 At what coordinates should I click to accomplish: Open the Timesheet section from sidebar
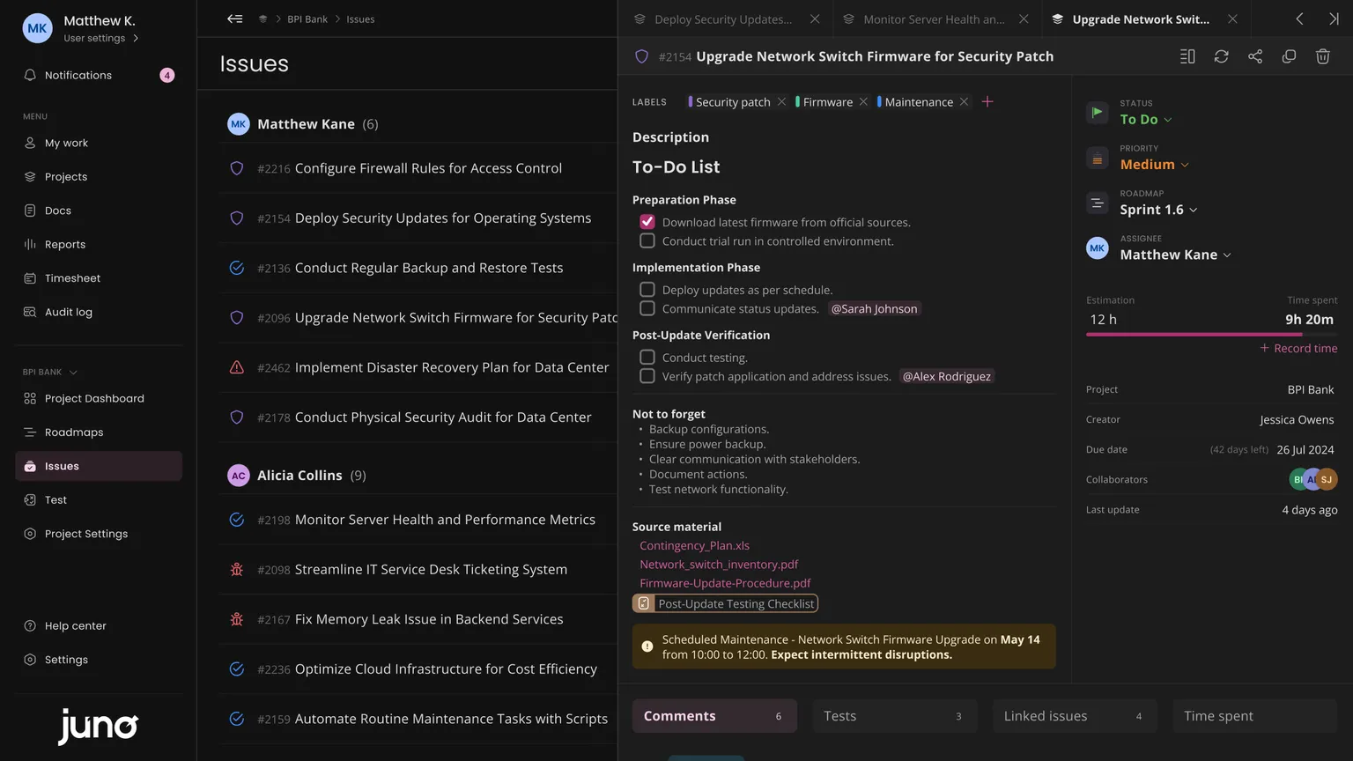point(71,277)
